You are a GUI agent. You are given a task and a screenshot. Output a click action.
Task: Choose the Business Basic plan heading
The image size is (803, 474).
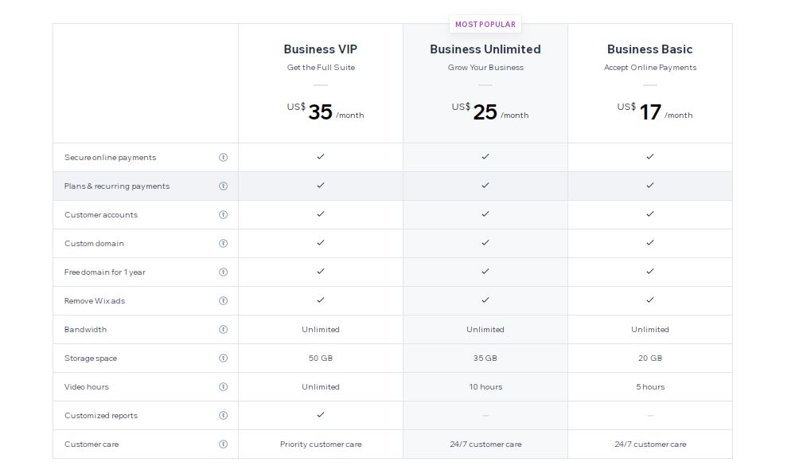(x=650, y=49)
